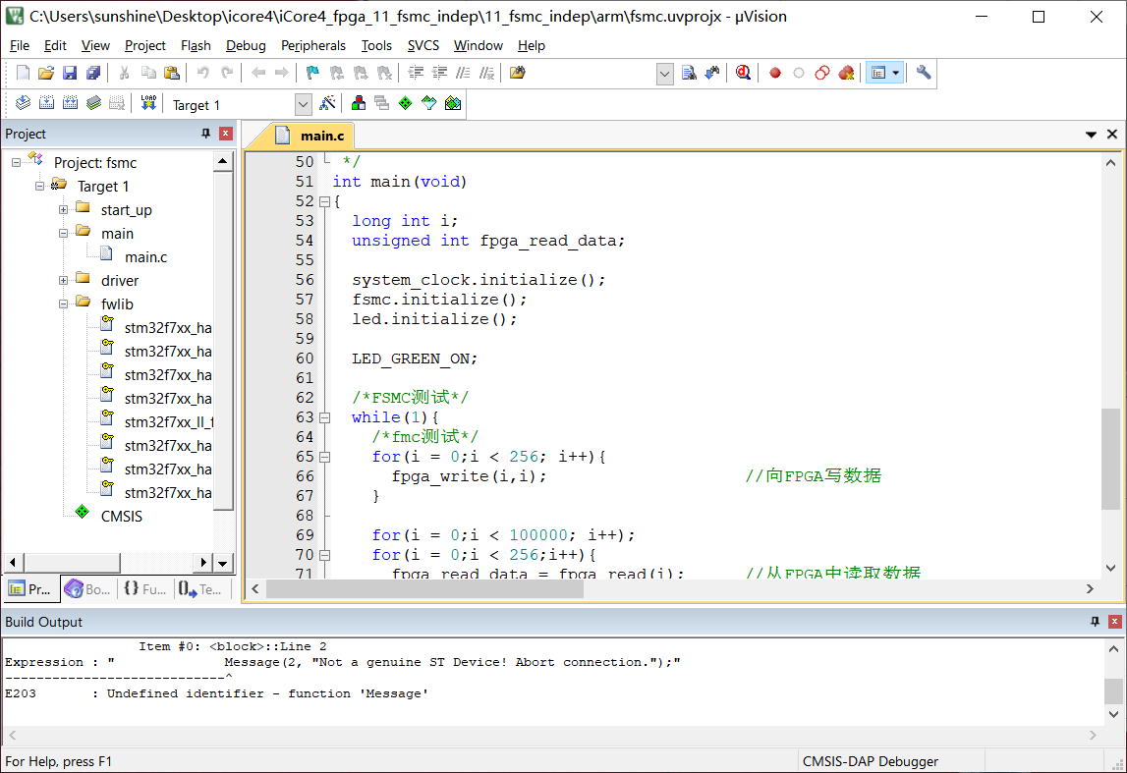Open a file via the folder icon
This screenshot has width=1127, height=773.
(x=46, y=73)
